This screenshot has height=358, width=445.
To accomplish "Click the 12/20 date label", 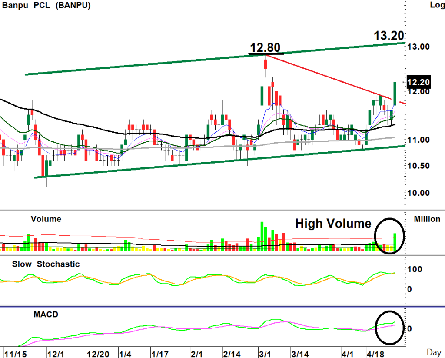I will [98, 354].
